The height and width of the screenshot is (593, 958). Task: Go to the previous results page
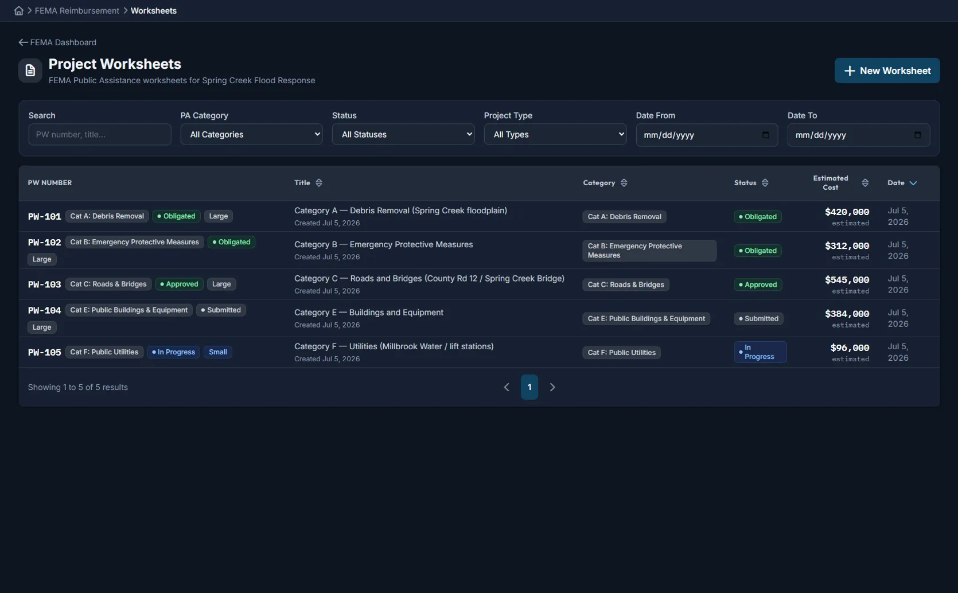(x=507, y=387)
